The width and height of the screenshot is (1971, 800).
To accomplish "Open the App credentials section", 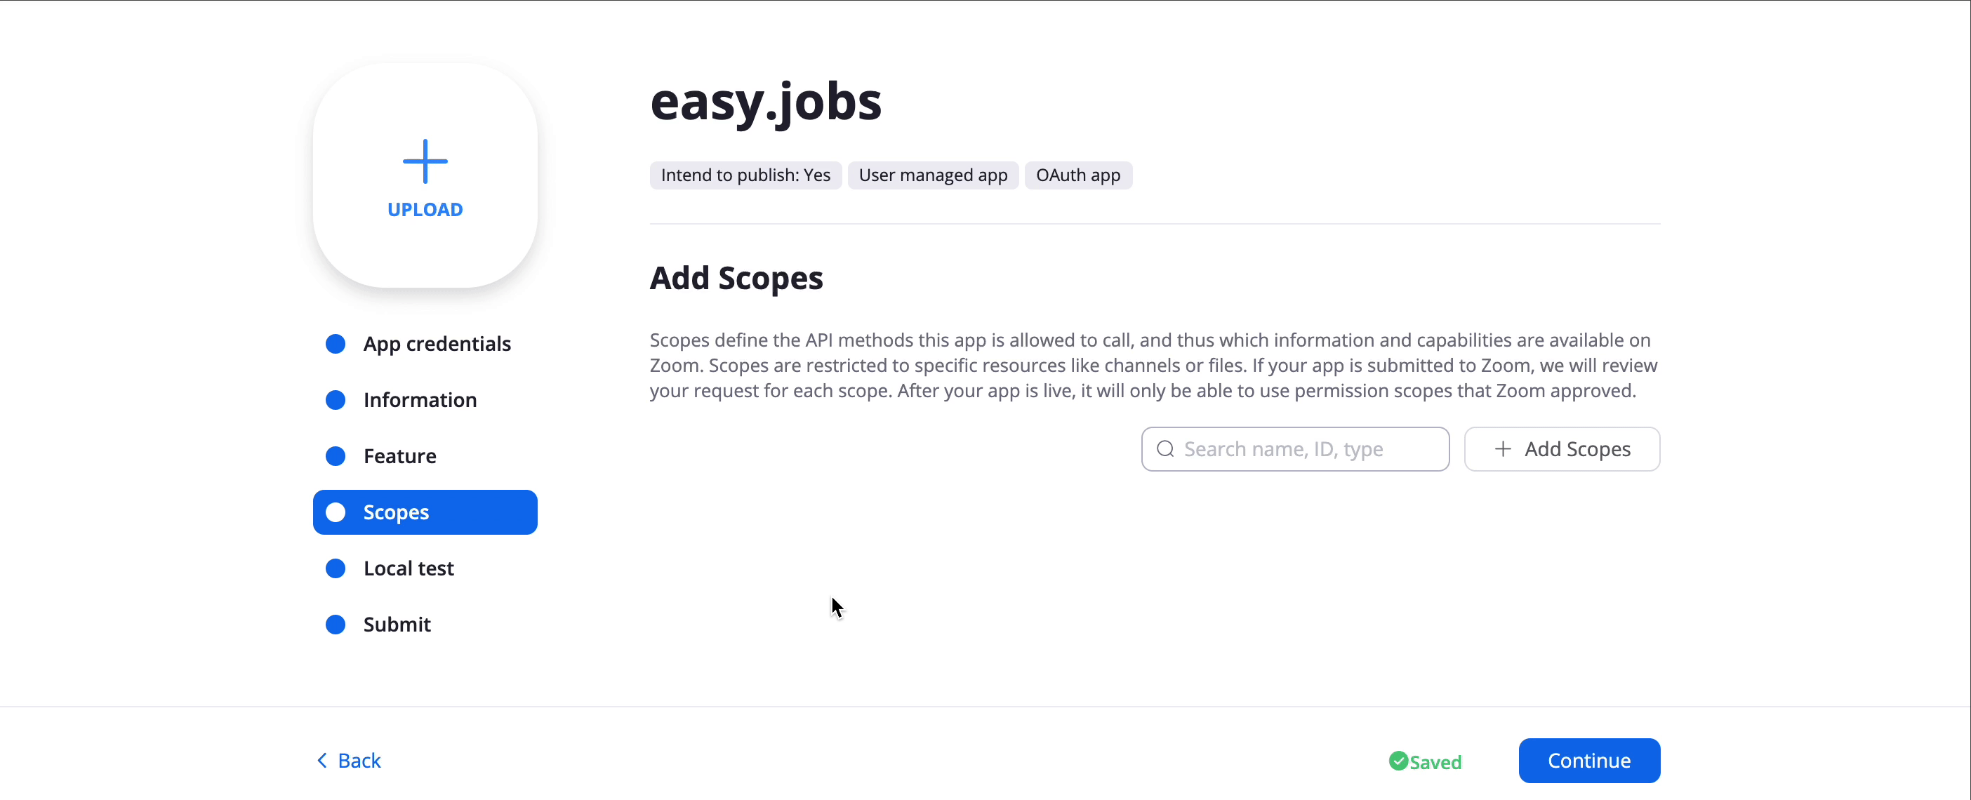I will [425, 343].
